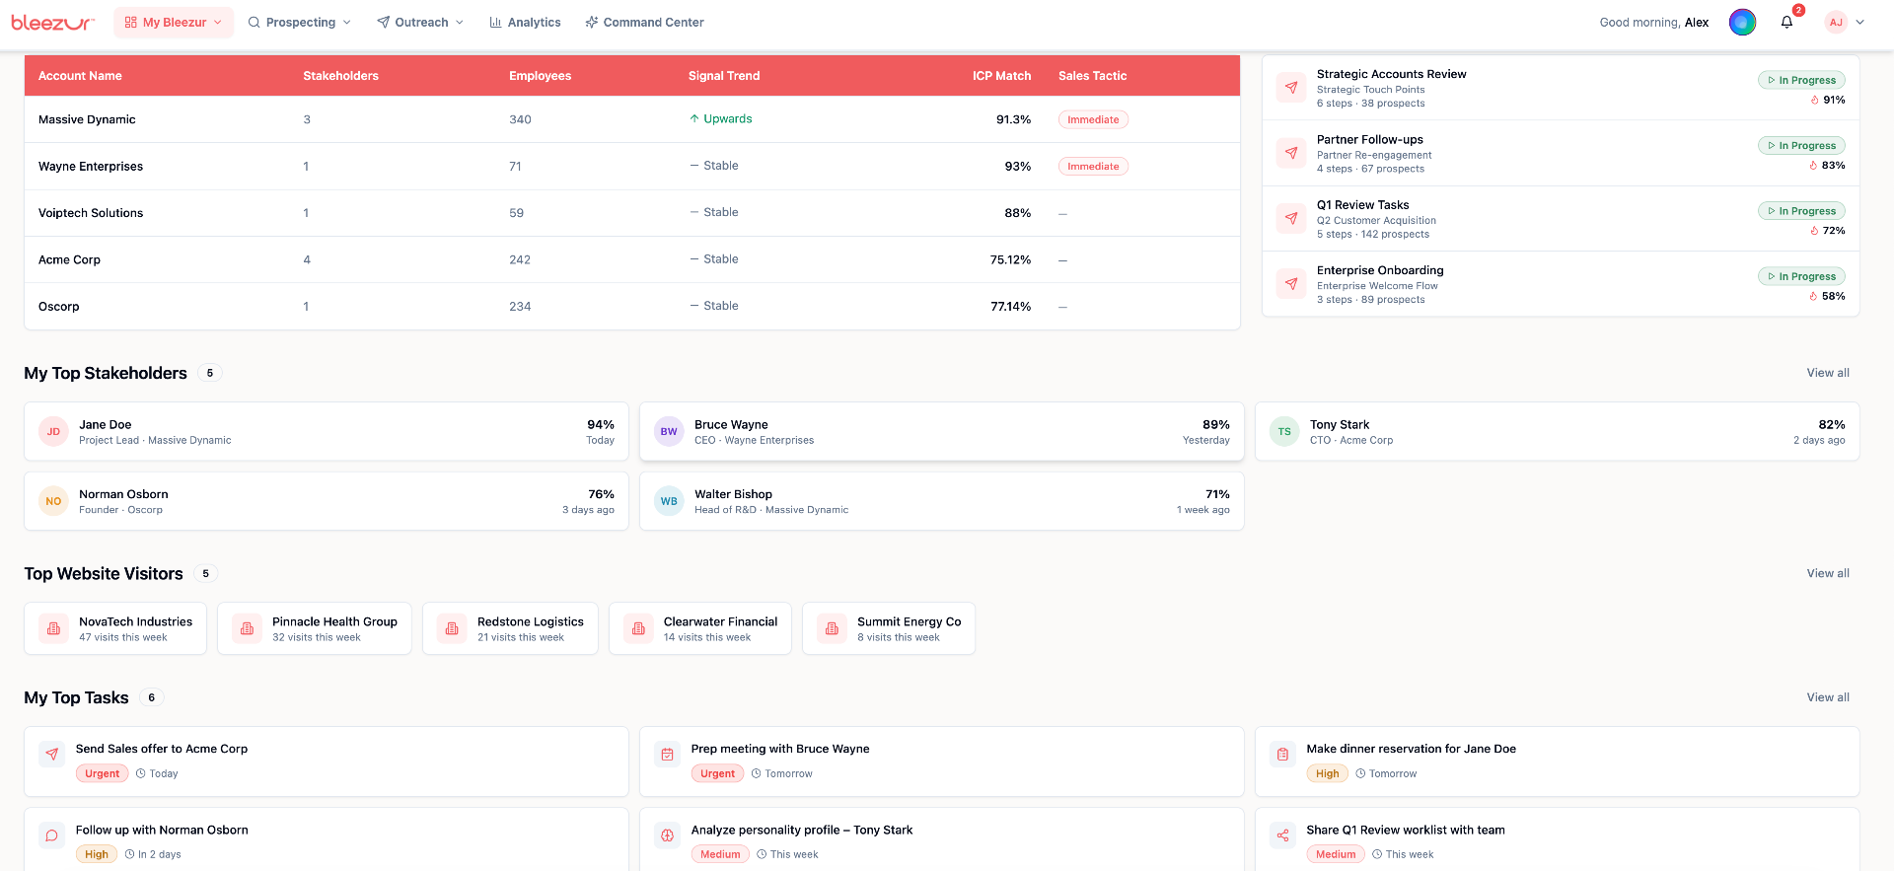The height and width of the screenshot is (871, 1894).
Task: Open Share Q1 Review worklist with team task
Action: (1557, 839)
